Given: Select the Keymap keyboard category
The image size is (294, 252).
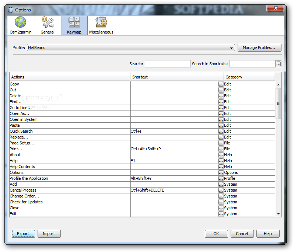Looking at the screenshot, I should pos(74,25).
